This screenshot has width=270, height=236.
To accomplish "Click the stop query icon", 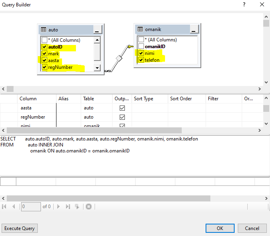I will coord(89,207).
